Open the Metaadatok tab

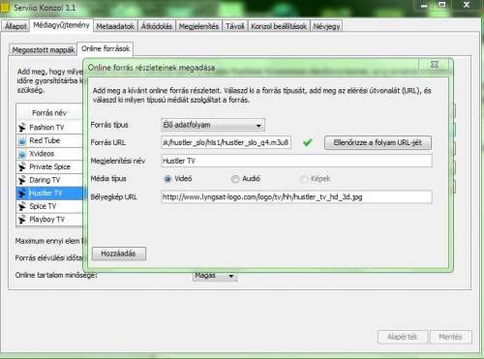pyautogui.click(x=115, y=26)
